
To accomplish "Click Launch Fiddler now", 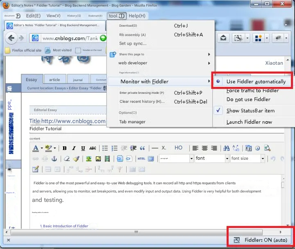I will tap(249, 122).
